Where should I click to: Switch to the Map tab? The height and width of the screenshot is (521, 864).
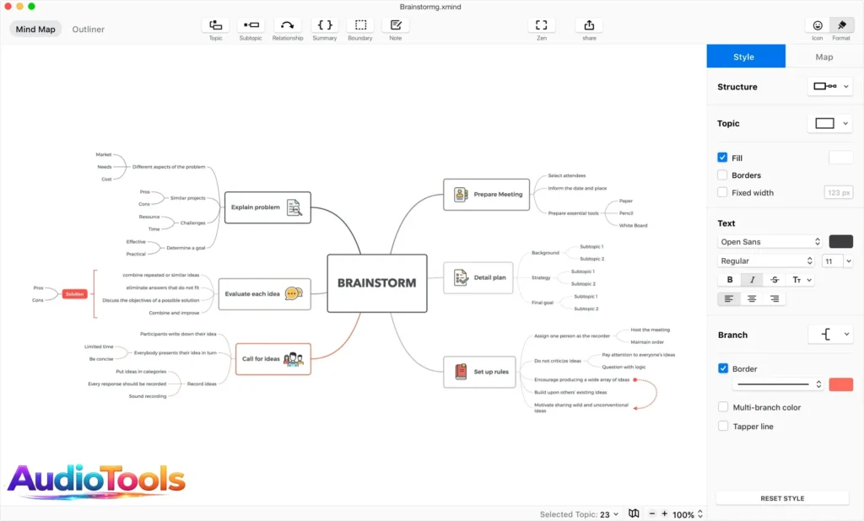(x=824, y=56)
